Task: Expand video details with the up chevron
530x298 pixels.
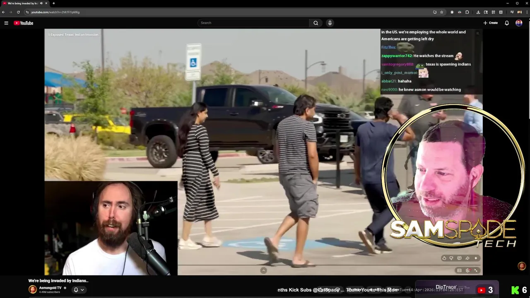Action: pyautogui.click(x=263, y=270)
